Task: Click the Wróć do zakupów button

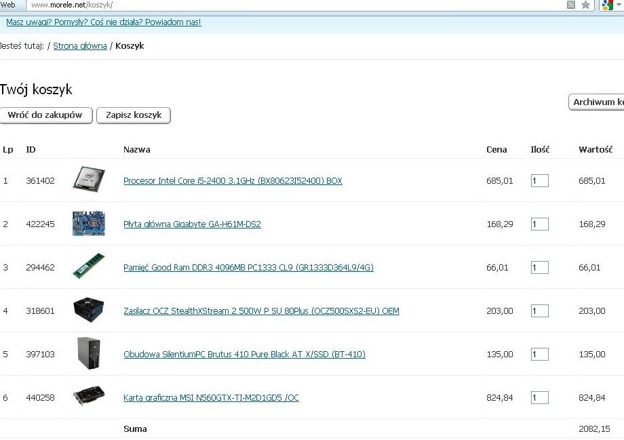Action: tap(45, 115)
